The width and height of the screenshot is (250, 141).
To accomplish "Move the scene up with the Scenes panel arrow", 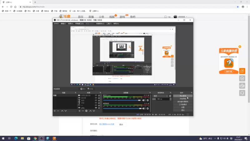I will [x=62, y=111].
